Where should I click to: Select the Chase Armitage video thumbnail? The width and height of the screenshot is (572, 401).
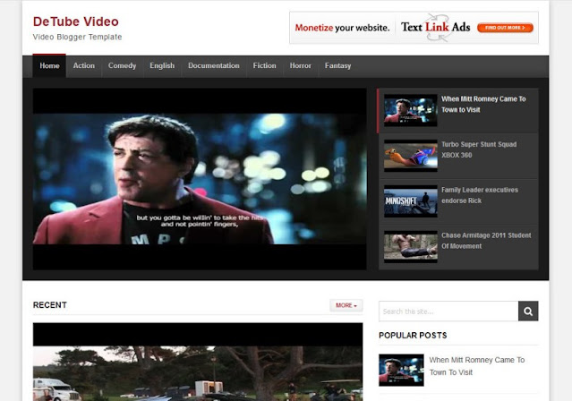(410, 247)
